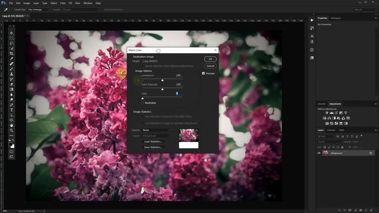Select the Move tool
379x213 pixels.
coord(11,33)
